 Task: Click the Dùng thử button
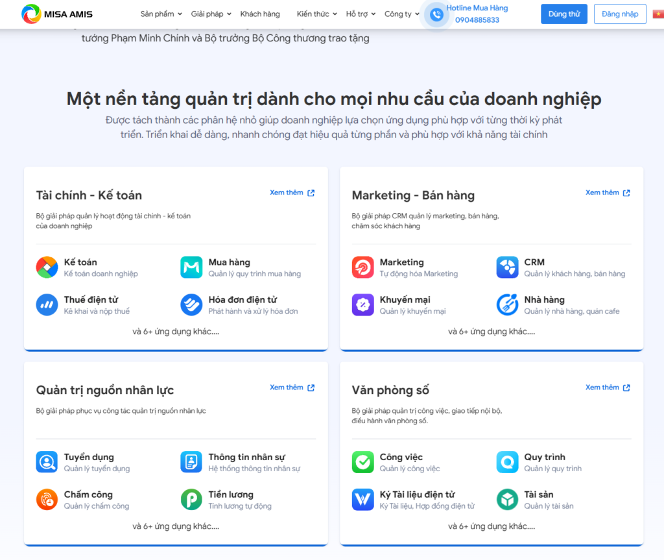click(564, 14)
